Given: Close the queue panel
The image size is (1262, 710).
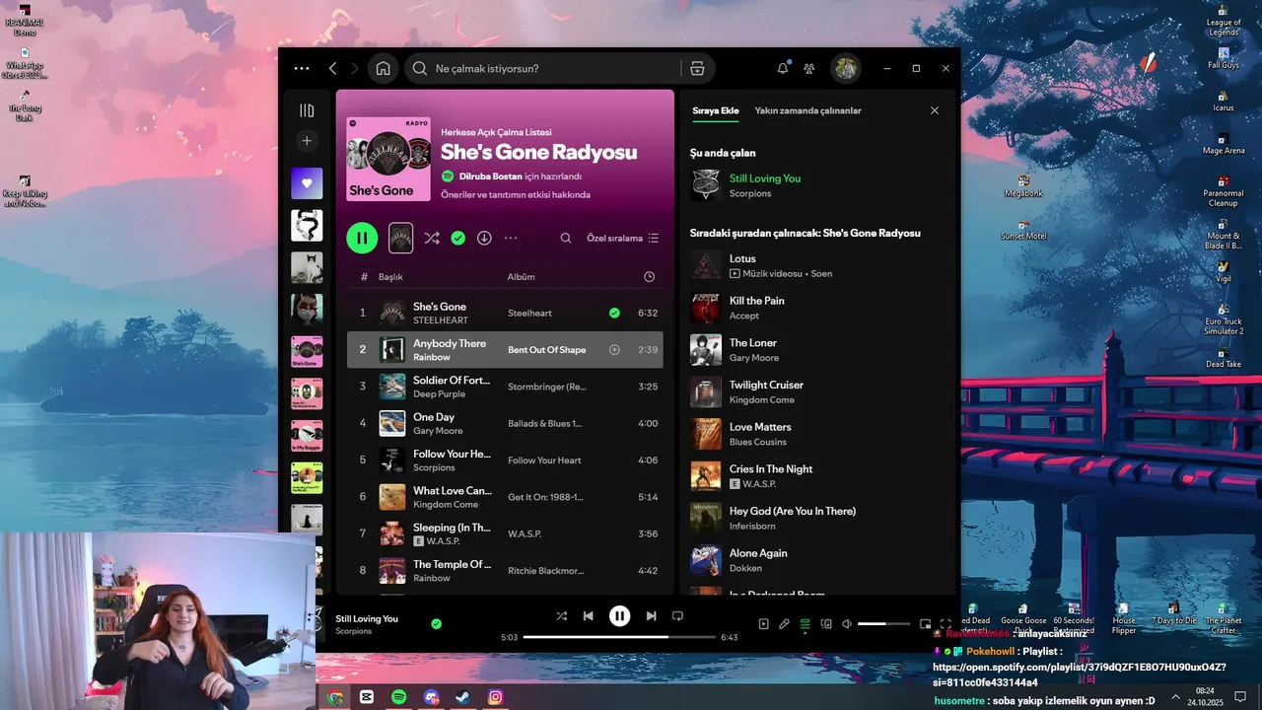Looking at the screenshot, I should coord(935,110).
